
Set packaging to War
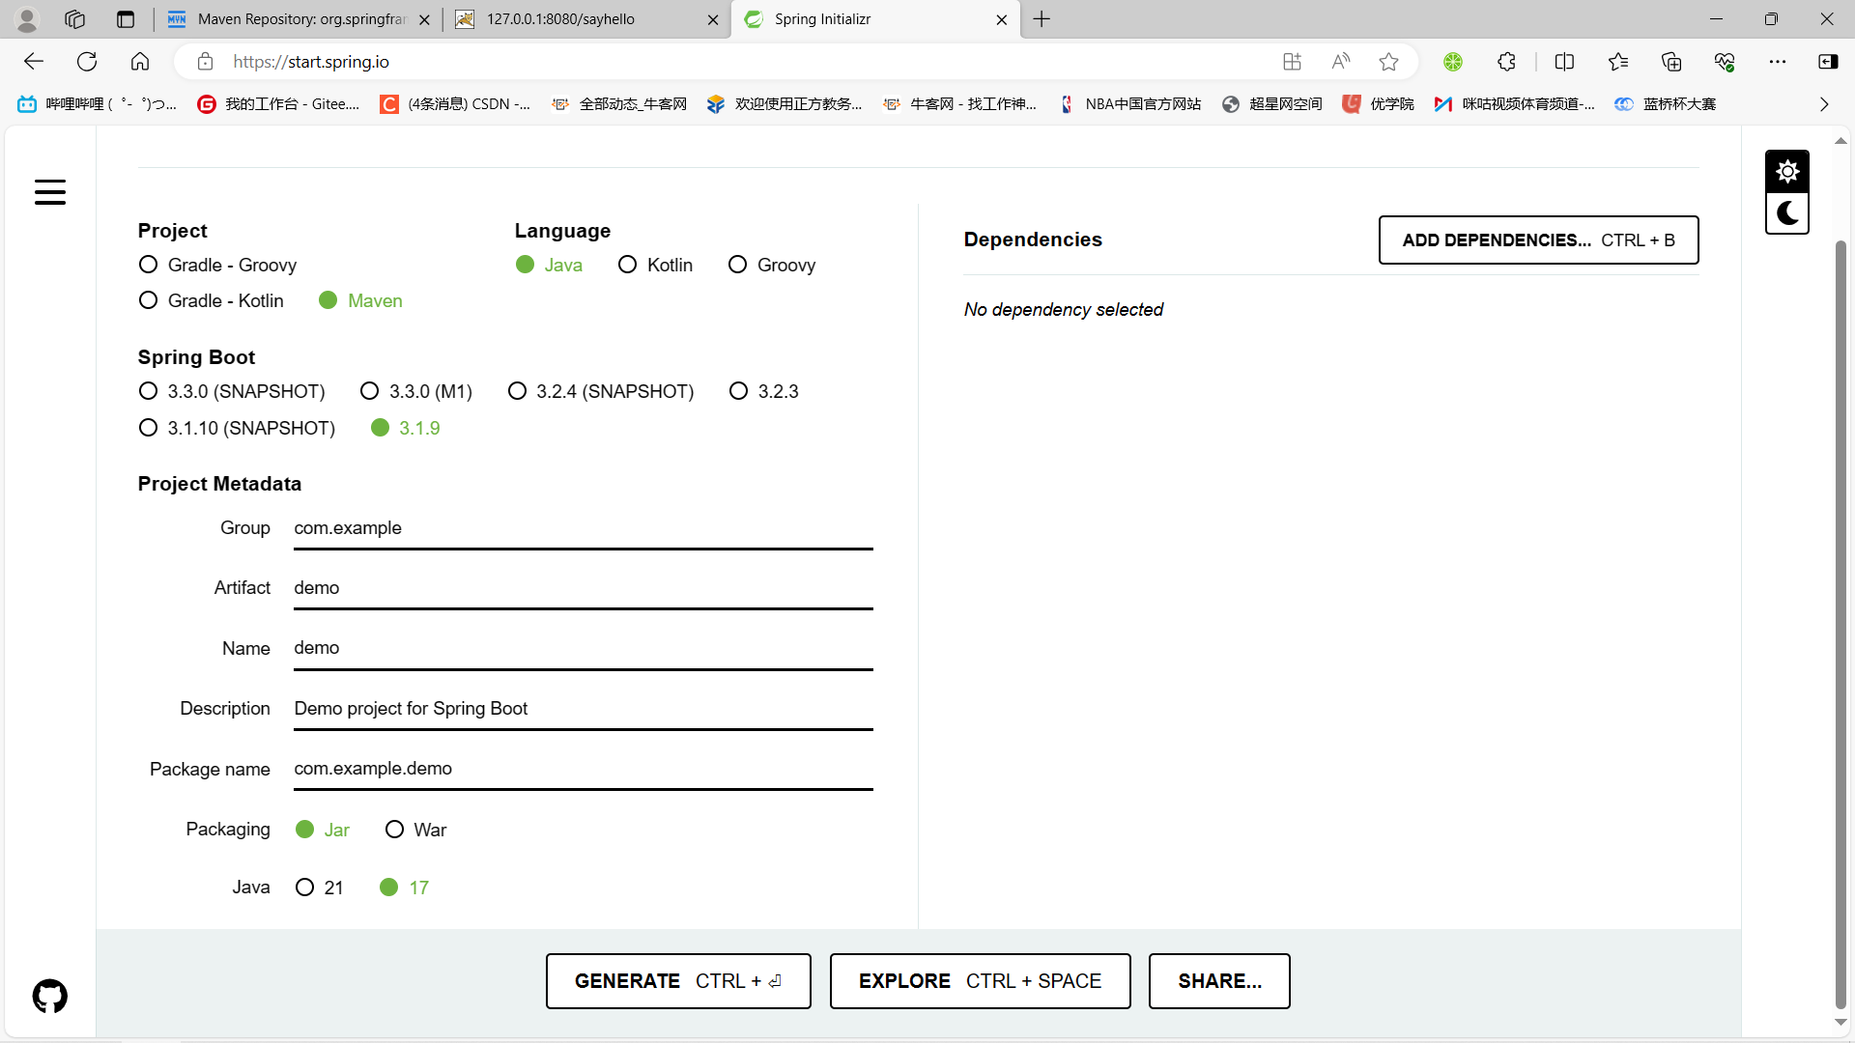coord(415,830)
